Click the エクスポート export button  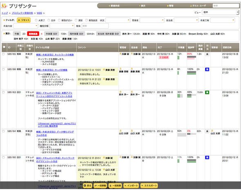coord(149,186)
